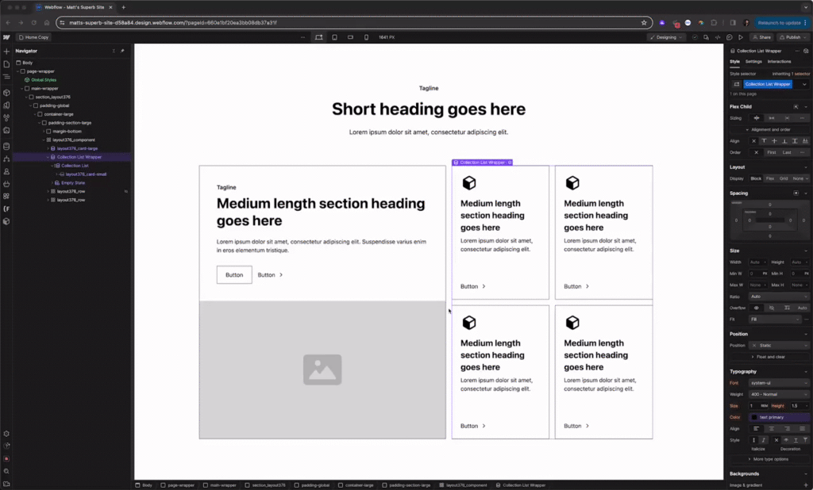The image size is (813, 490).
Task: Open the CMS database icon in sidebar
Action: tap(6, 147)
